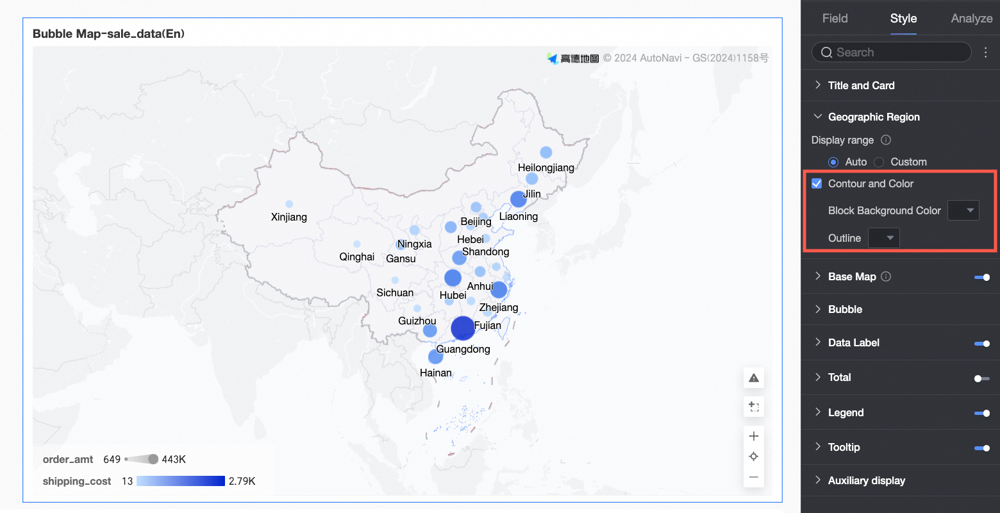
Task: Click the chart title Bubble Map-sale_data(En)
Action: click(x=108, y=34)
